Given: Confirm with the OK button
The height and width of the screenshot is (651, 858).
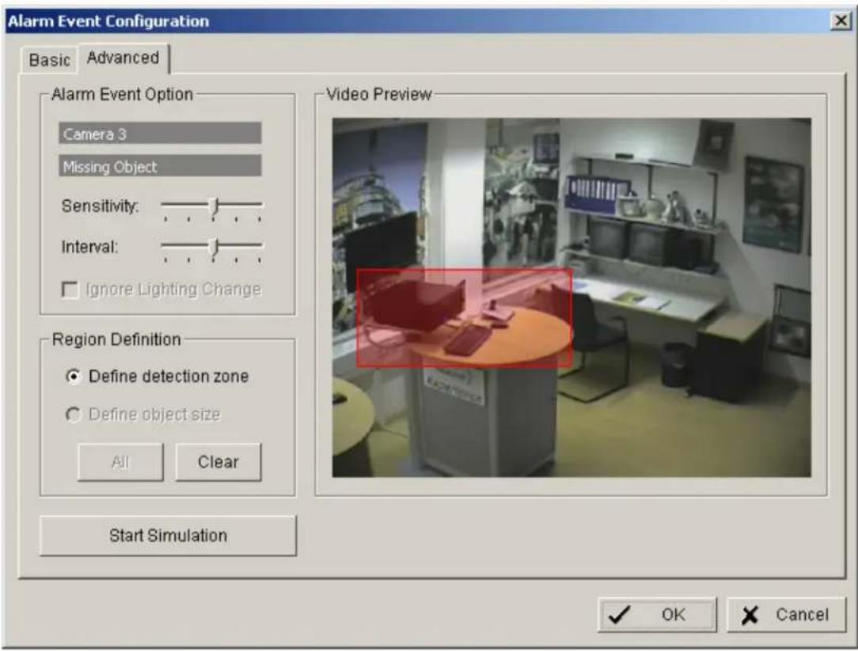Looking at the screenshot, I should click(x=657, y=615).
